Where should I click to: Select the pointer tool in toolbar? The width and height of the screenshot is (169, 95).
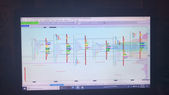point(76,23)
